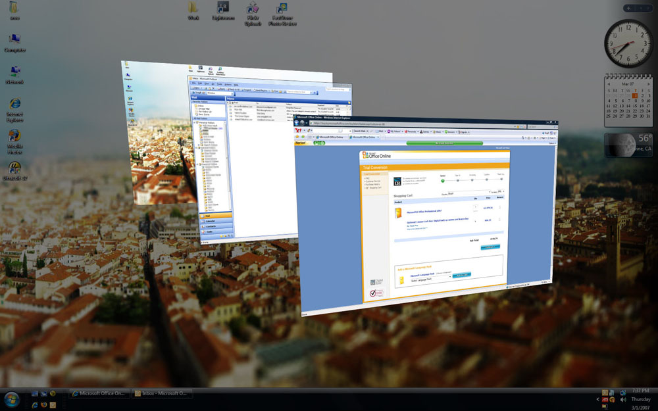Select the Microsoft Office Online taskbar button
This screenshot has height=411, width=658.
click(x=99, y=393)
